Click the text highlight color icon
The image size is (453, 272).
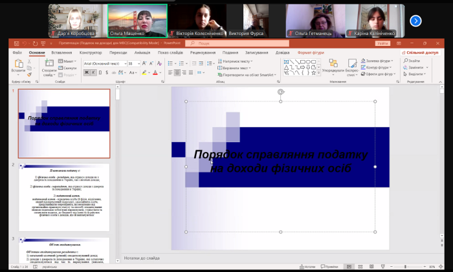click(143, 73)
